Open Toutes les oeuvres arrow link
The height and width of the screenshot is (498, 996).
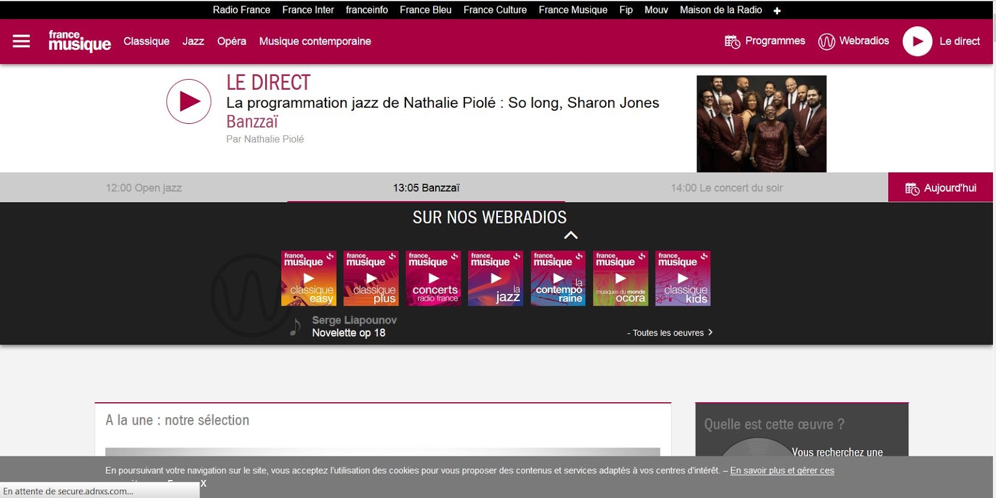pos(669,333)
